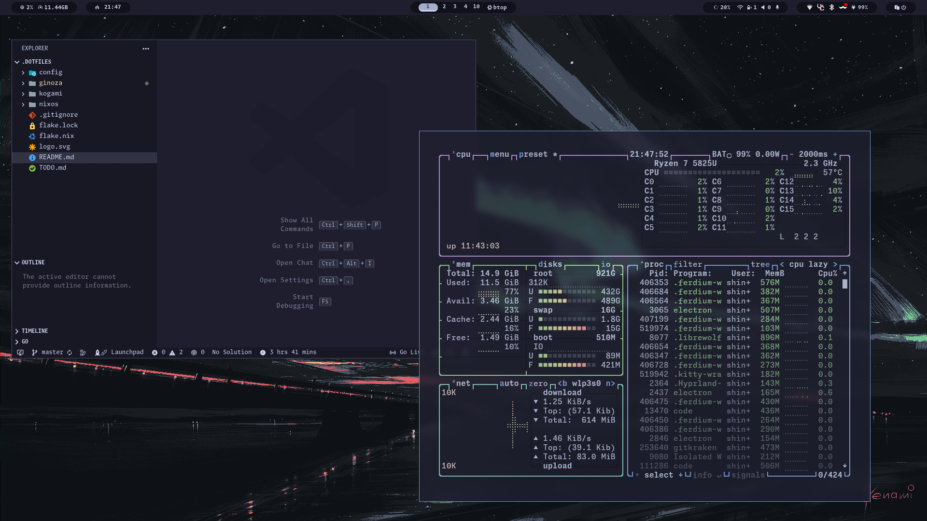Launch the Launchpad rocket in the status bar
This screenshot has height=521, width=927.
point(98,352)
